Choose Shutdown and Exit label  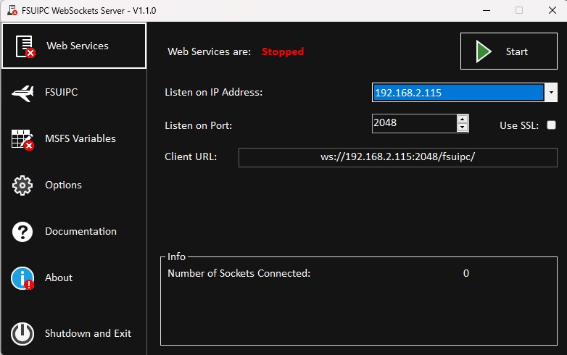point(88,333)
